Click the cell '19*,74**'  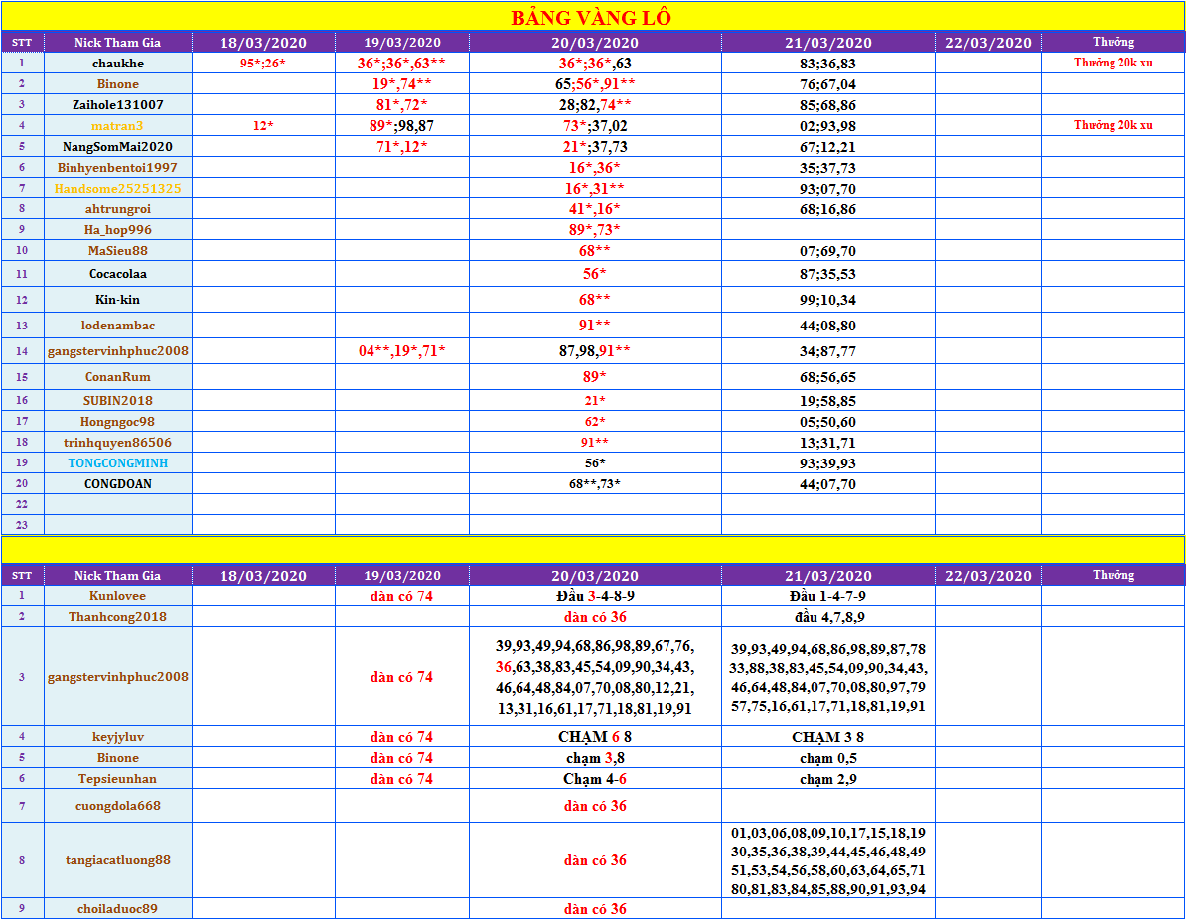(x=401, y=84)
